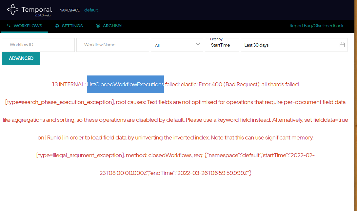Click the Workflow Name input field
This screenshot has height=211, width=357.
click(112, 45)
